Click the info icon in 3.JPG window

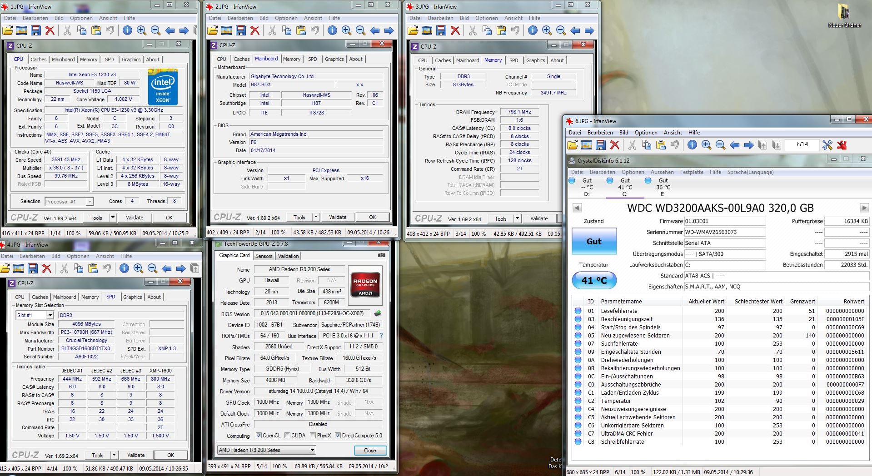(533, 30)
